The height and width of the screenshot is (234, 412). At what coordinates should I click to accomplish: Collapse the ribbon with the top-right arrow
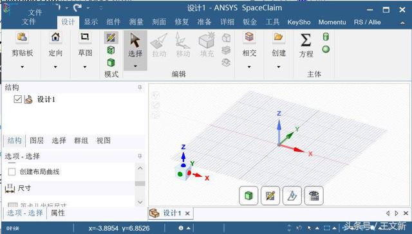point(402,23)
